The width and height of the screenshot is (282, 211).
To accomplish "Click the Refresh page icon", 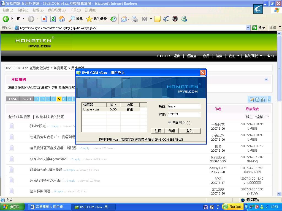I will coord(53,19).
